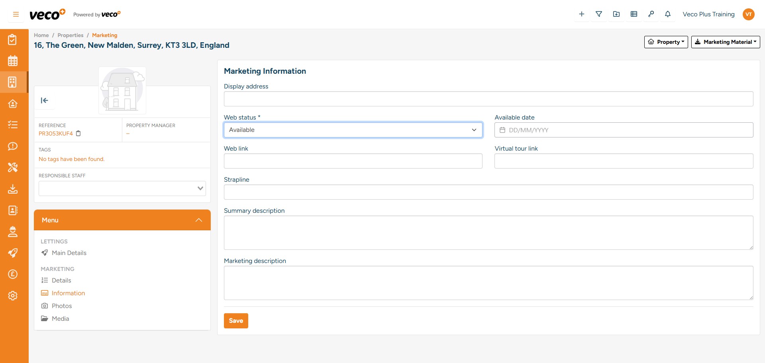The image size is (765, 363).
Task: Click the rocket icon in sidebar
Action: pyautogui.click(x=13, y=253)
